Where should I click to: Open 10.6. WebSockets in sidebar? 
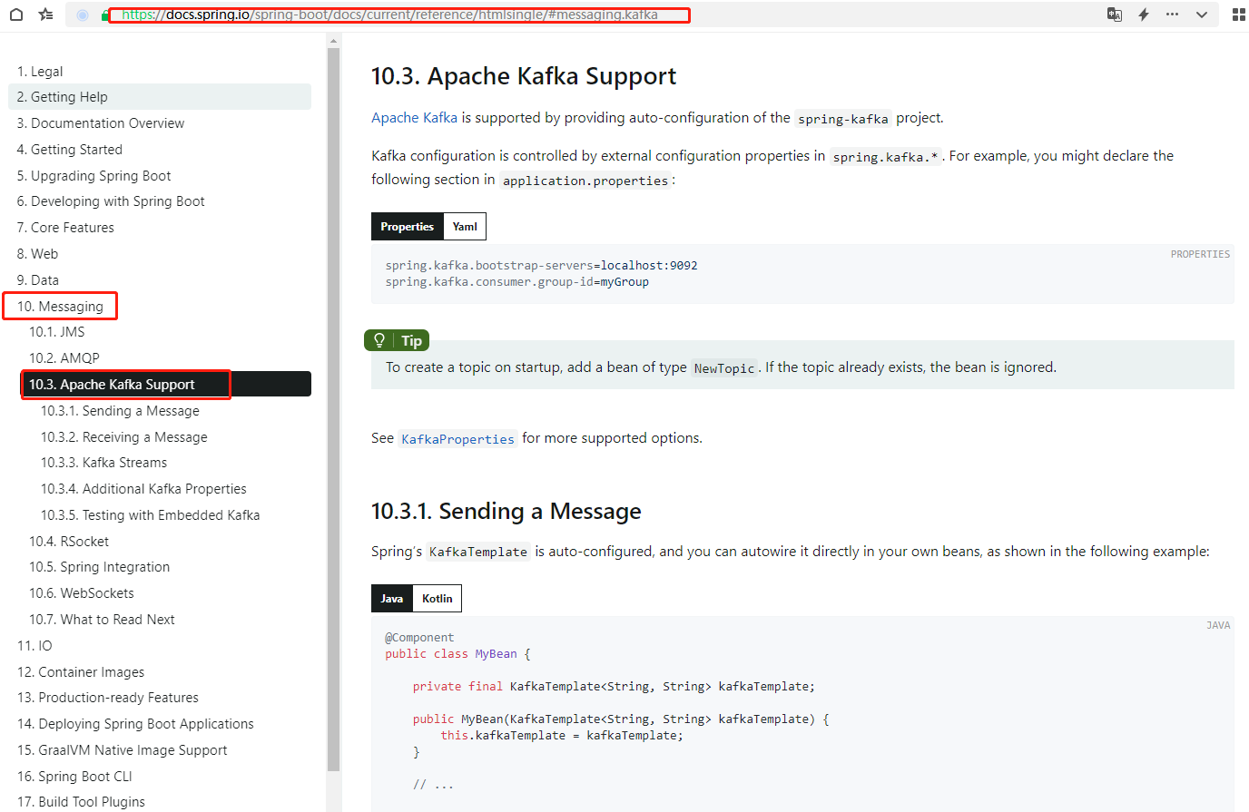coord(82,593)
